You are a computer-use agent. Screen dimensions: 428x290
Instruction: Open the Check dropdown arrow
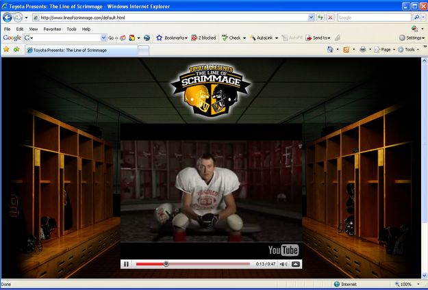point(244,38)
